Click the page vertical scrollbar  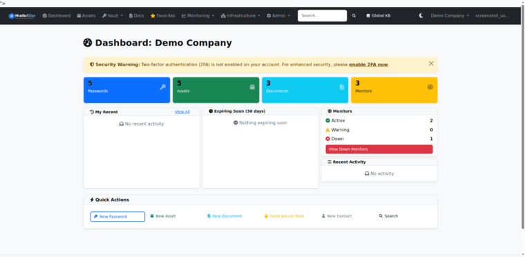(x=523, y=117)
